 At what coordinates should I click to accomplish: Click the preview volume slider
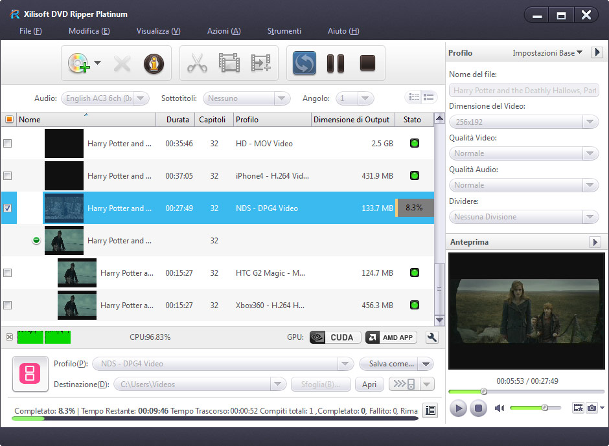(536, 408)
